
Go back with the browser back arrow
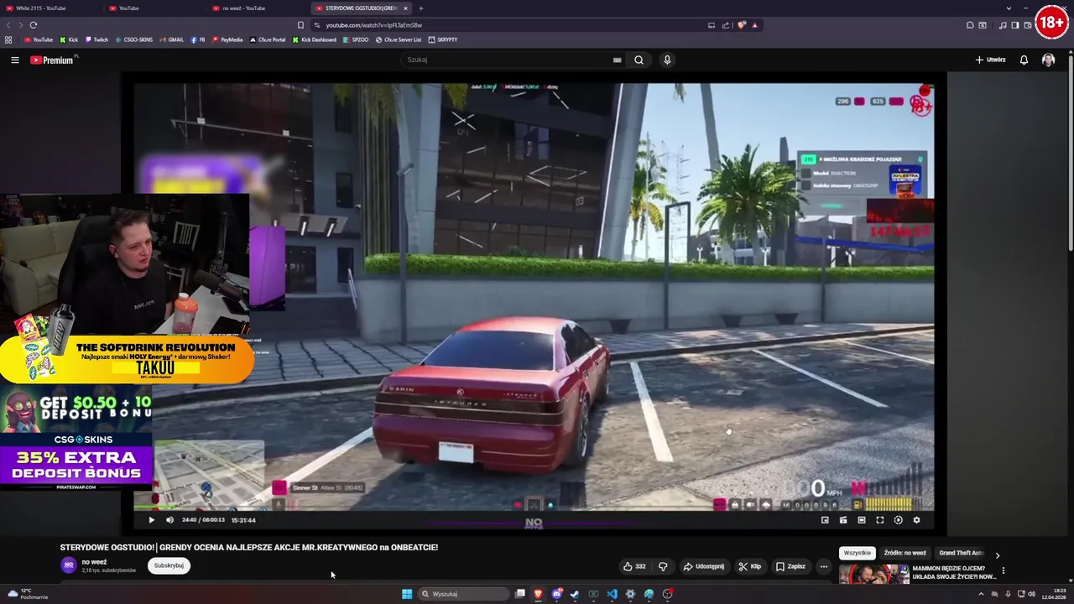click(8, 25)
